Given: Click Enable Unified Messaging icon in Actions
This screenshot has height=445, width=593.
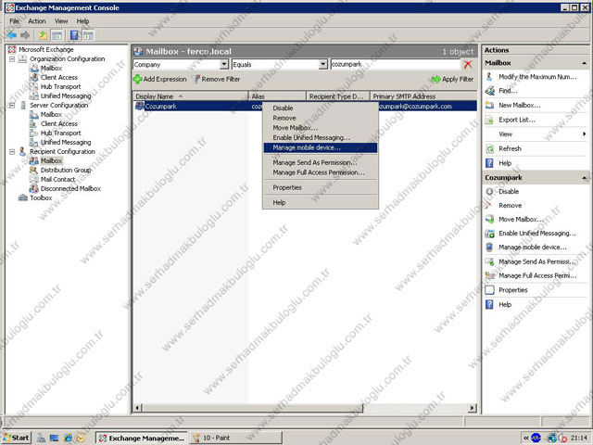Looking at the screenshot, I should [x=490, y=234].
